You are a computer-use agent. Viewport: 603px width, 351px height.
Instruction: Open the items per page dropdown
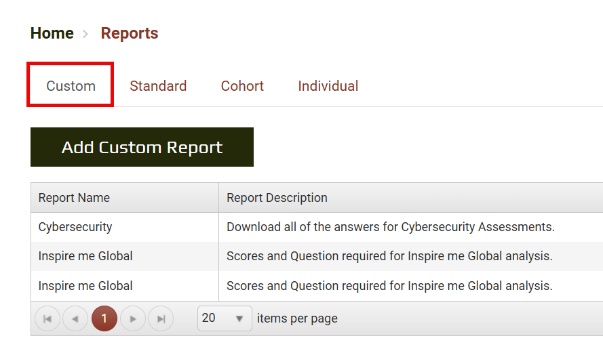(225, 318)
